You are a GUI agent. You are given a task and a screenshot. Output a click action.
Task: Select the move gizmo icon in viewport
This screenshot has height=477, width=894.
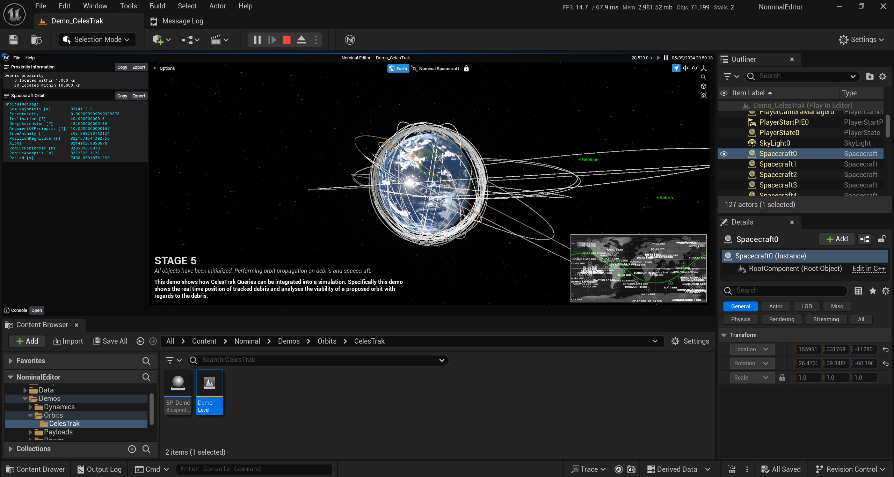(685, 68)
